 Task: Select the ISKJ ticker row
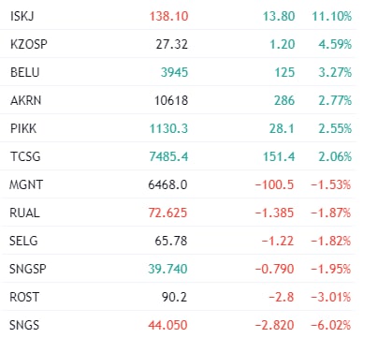pyautogui.click(x=178, y=16)
